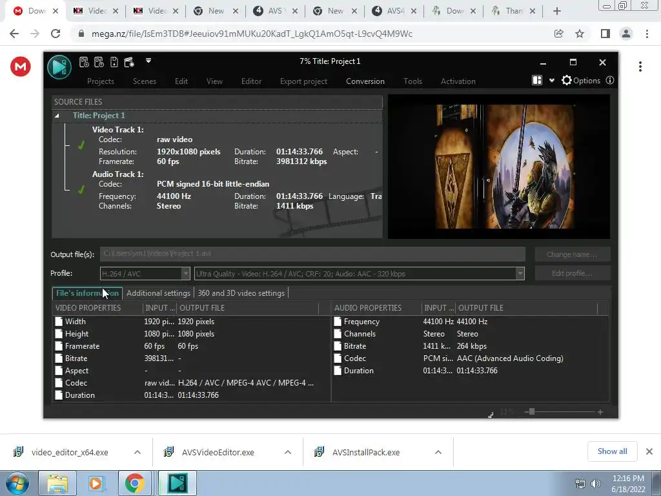Select the Title: Project 1 row
Image resolution: width=661 pixels, height=496 pixels.
click(217, 116)
